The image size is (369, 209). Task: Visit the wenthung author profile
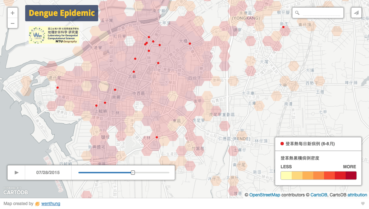51,204
